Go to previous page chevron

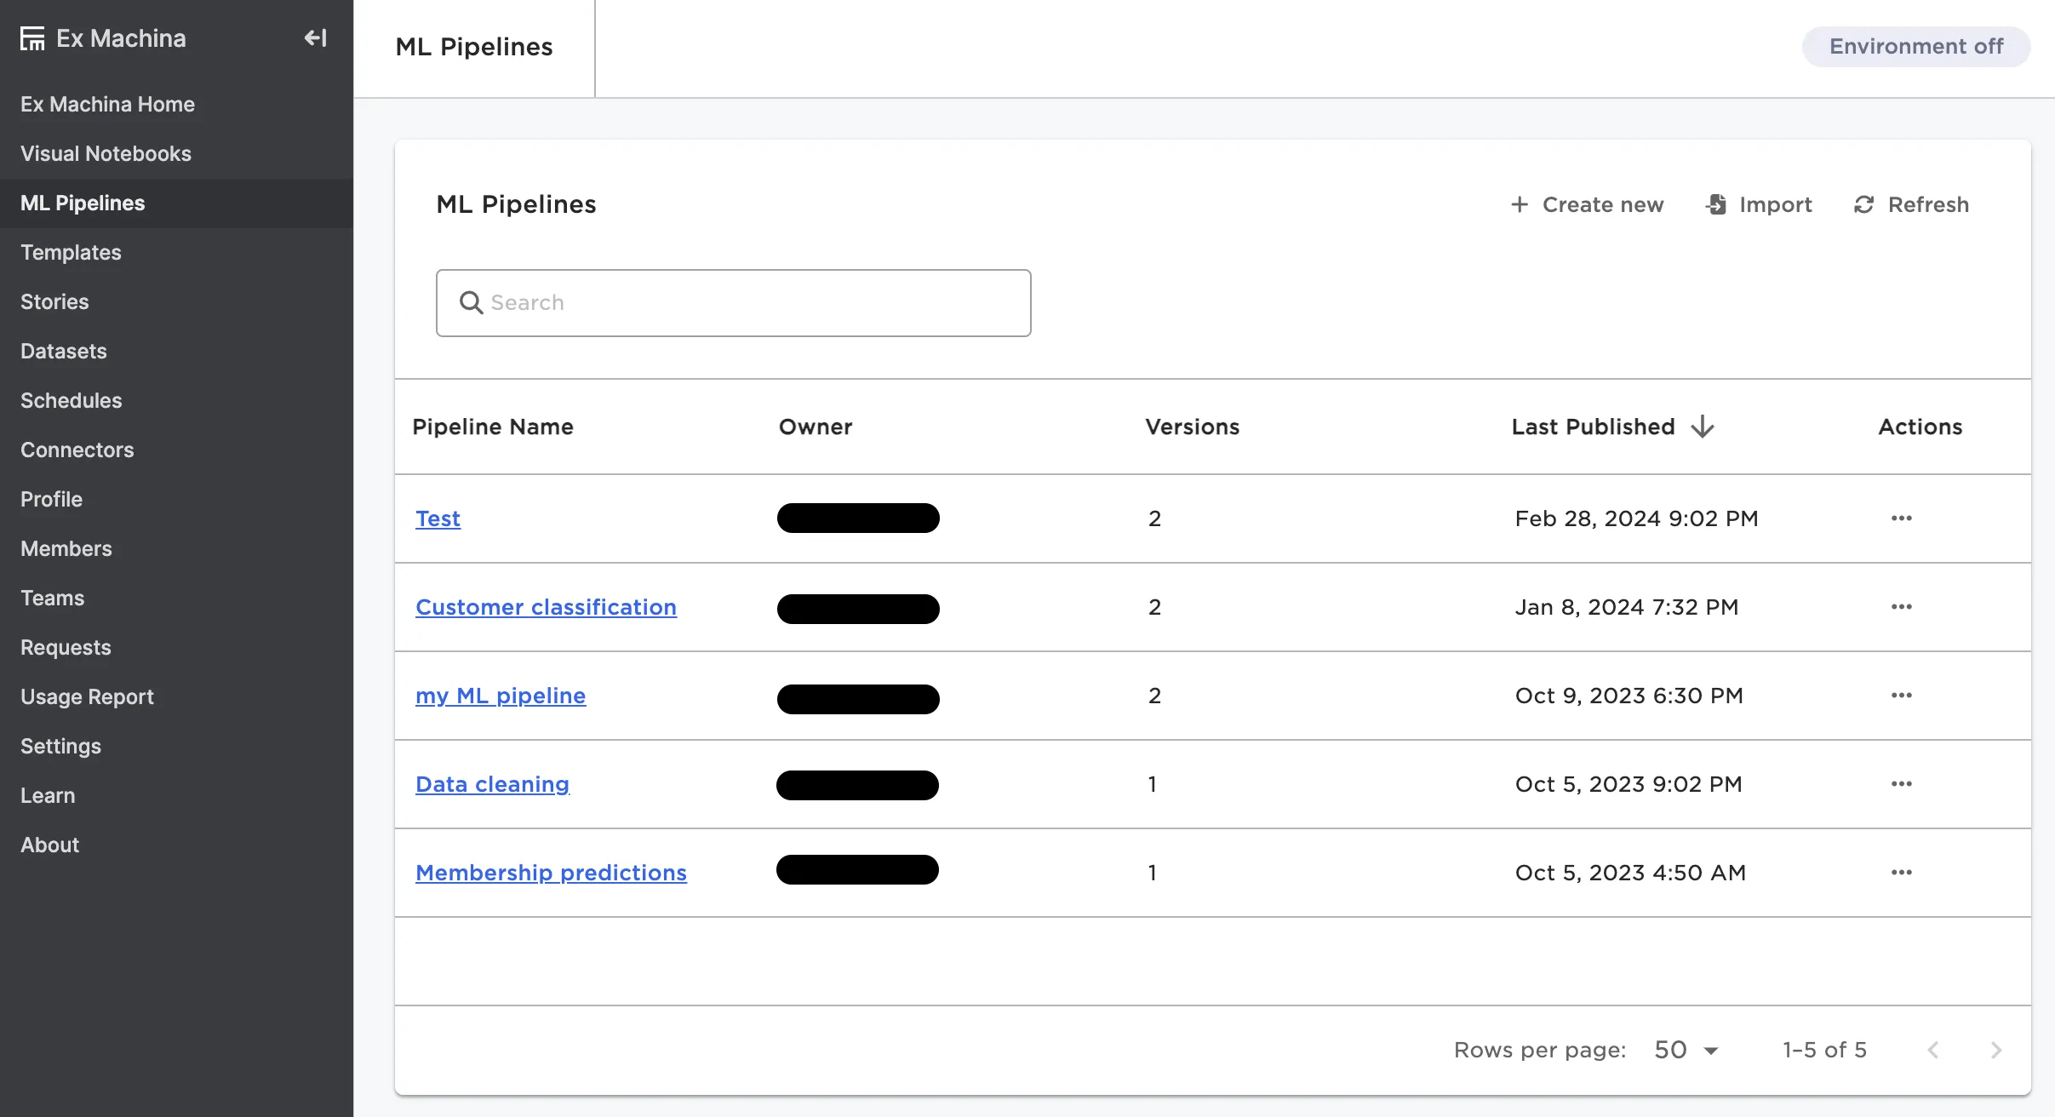(x=1933, y=1050)
